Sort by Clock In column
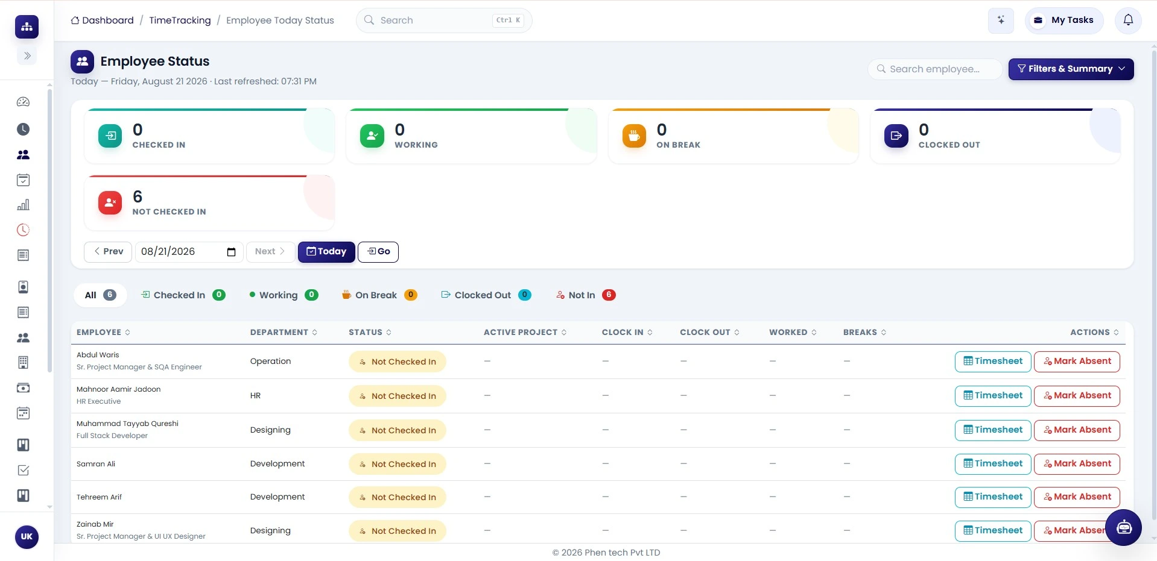 coord(627,333)
